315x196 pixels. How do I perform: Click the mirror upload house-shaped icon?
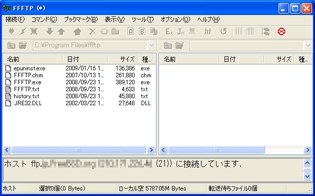click(77, 31)
